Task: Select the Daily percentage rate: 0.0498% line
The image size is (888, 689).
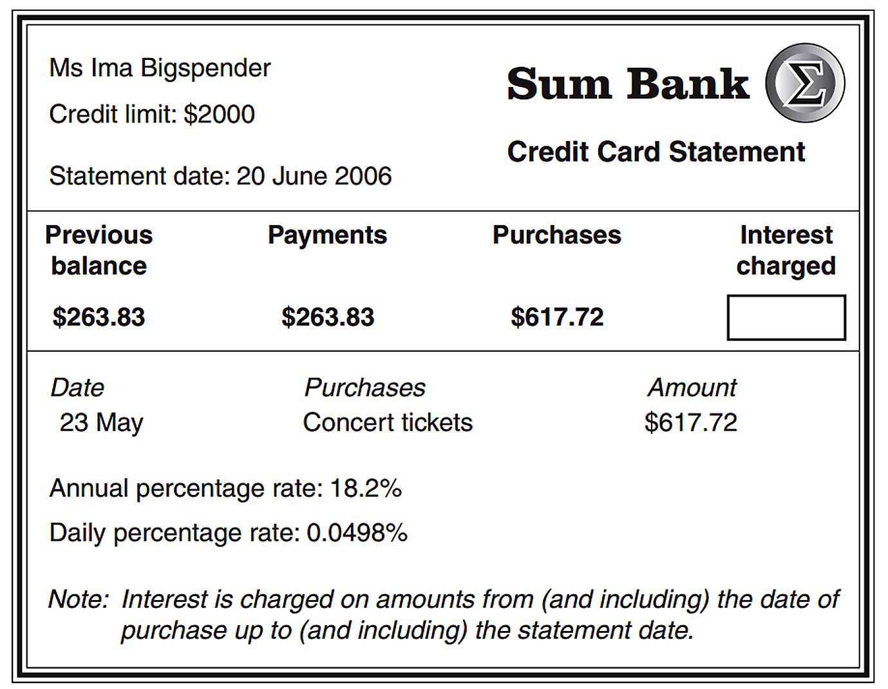Action: [x=229, y=533]
